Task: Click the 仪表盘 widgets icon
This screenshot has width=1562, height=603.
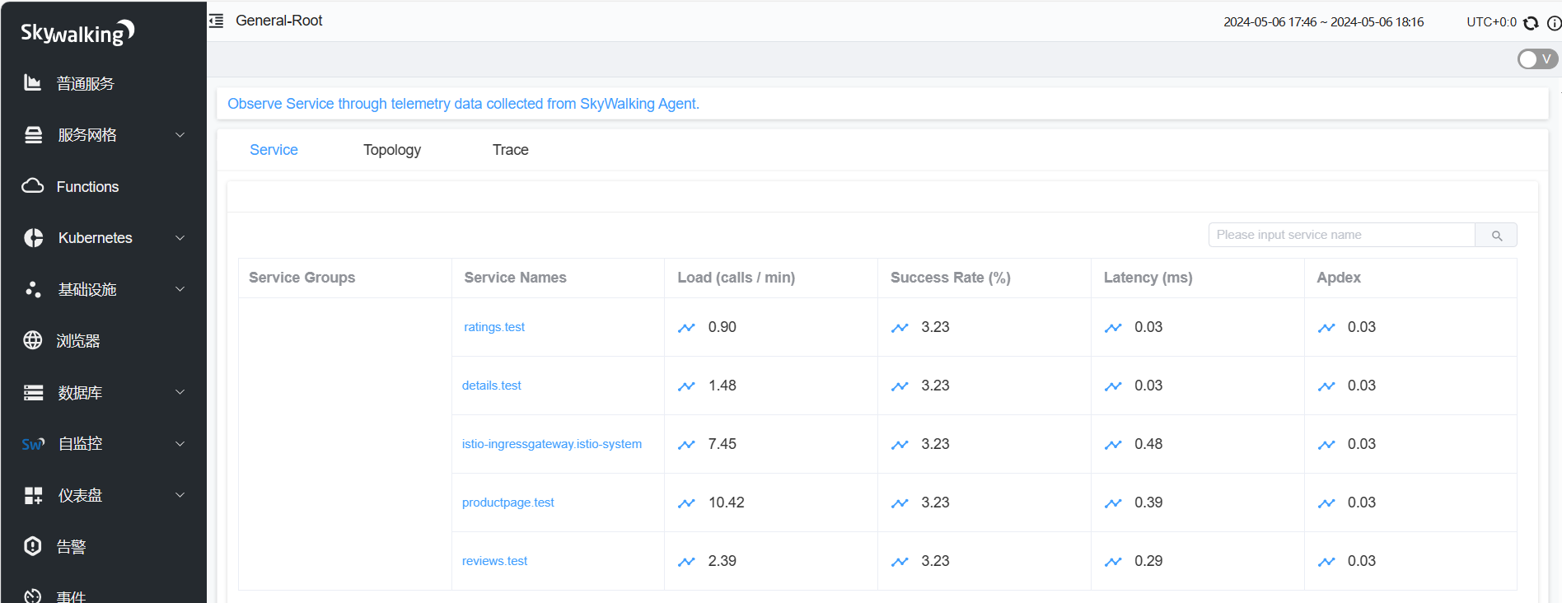Action: coord(33,495)
